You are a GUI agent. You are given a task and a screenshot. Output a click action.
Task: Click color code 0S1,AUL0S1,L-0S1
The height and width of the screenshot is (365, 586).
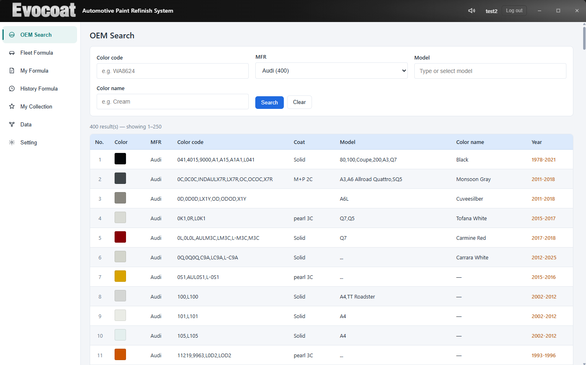pos(198,277)
